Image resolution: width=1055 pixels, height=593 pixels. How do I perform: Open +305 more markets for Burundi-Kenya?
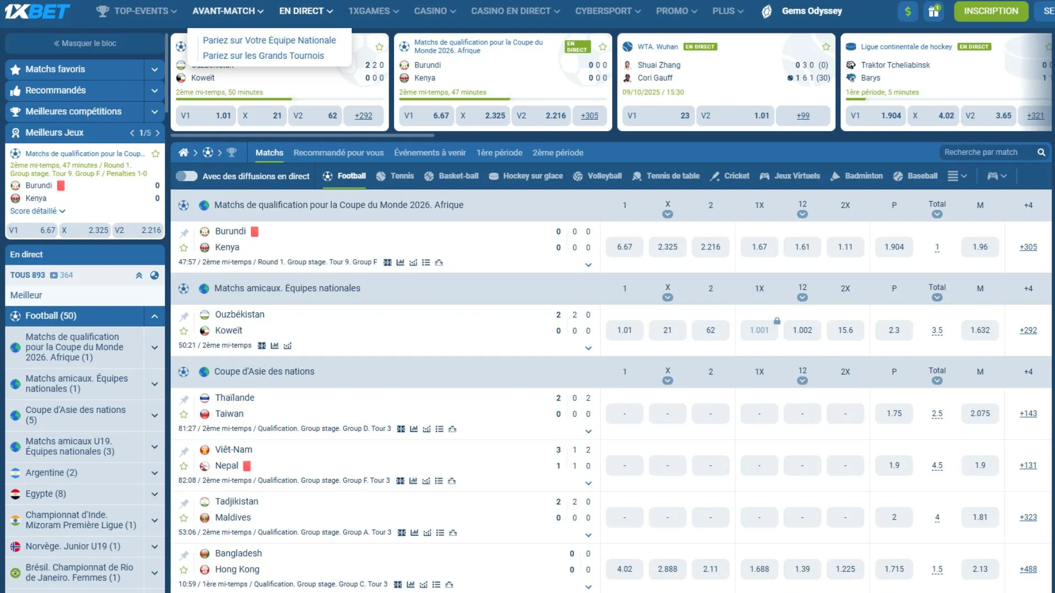click(x=1028, y=247)
